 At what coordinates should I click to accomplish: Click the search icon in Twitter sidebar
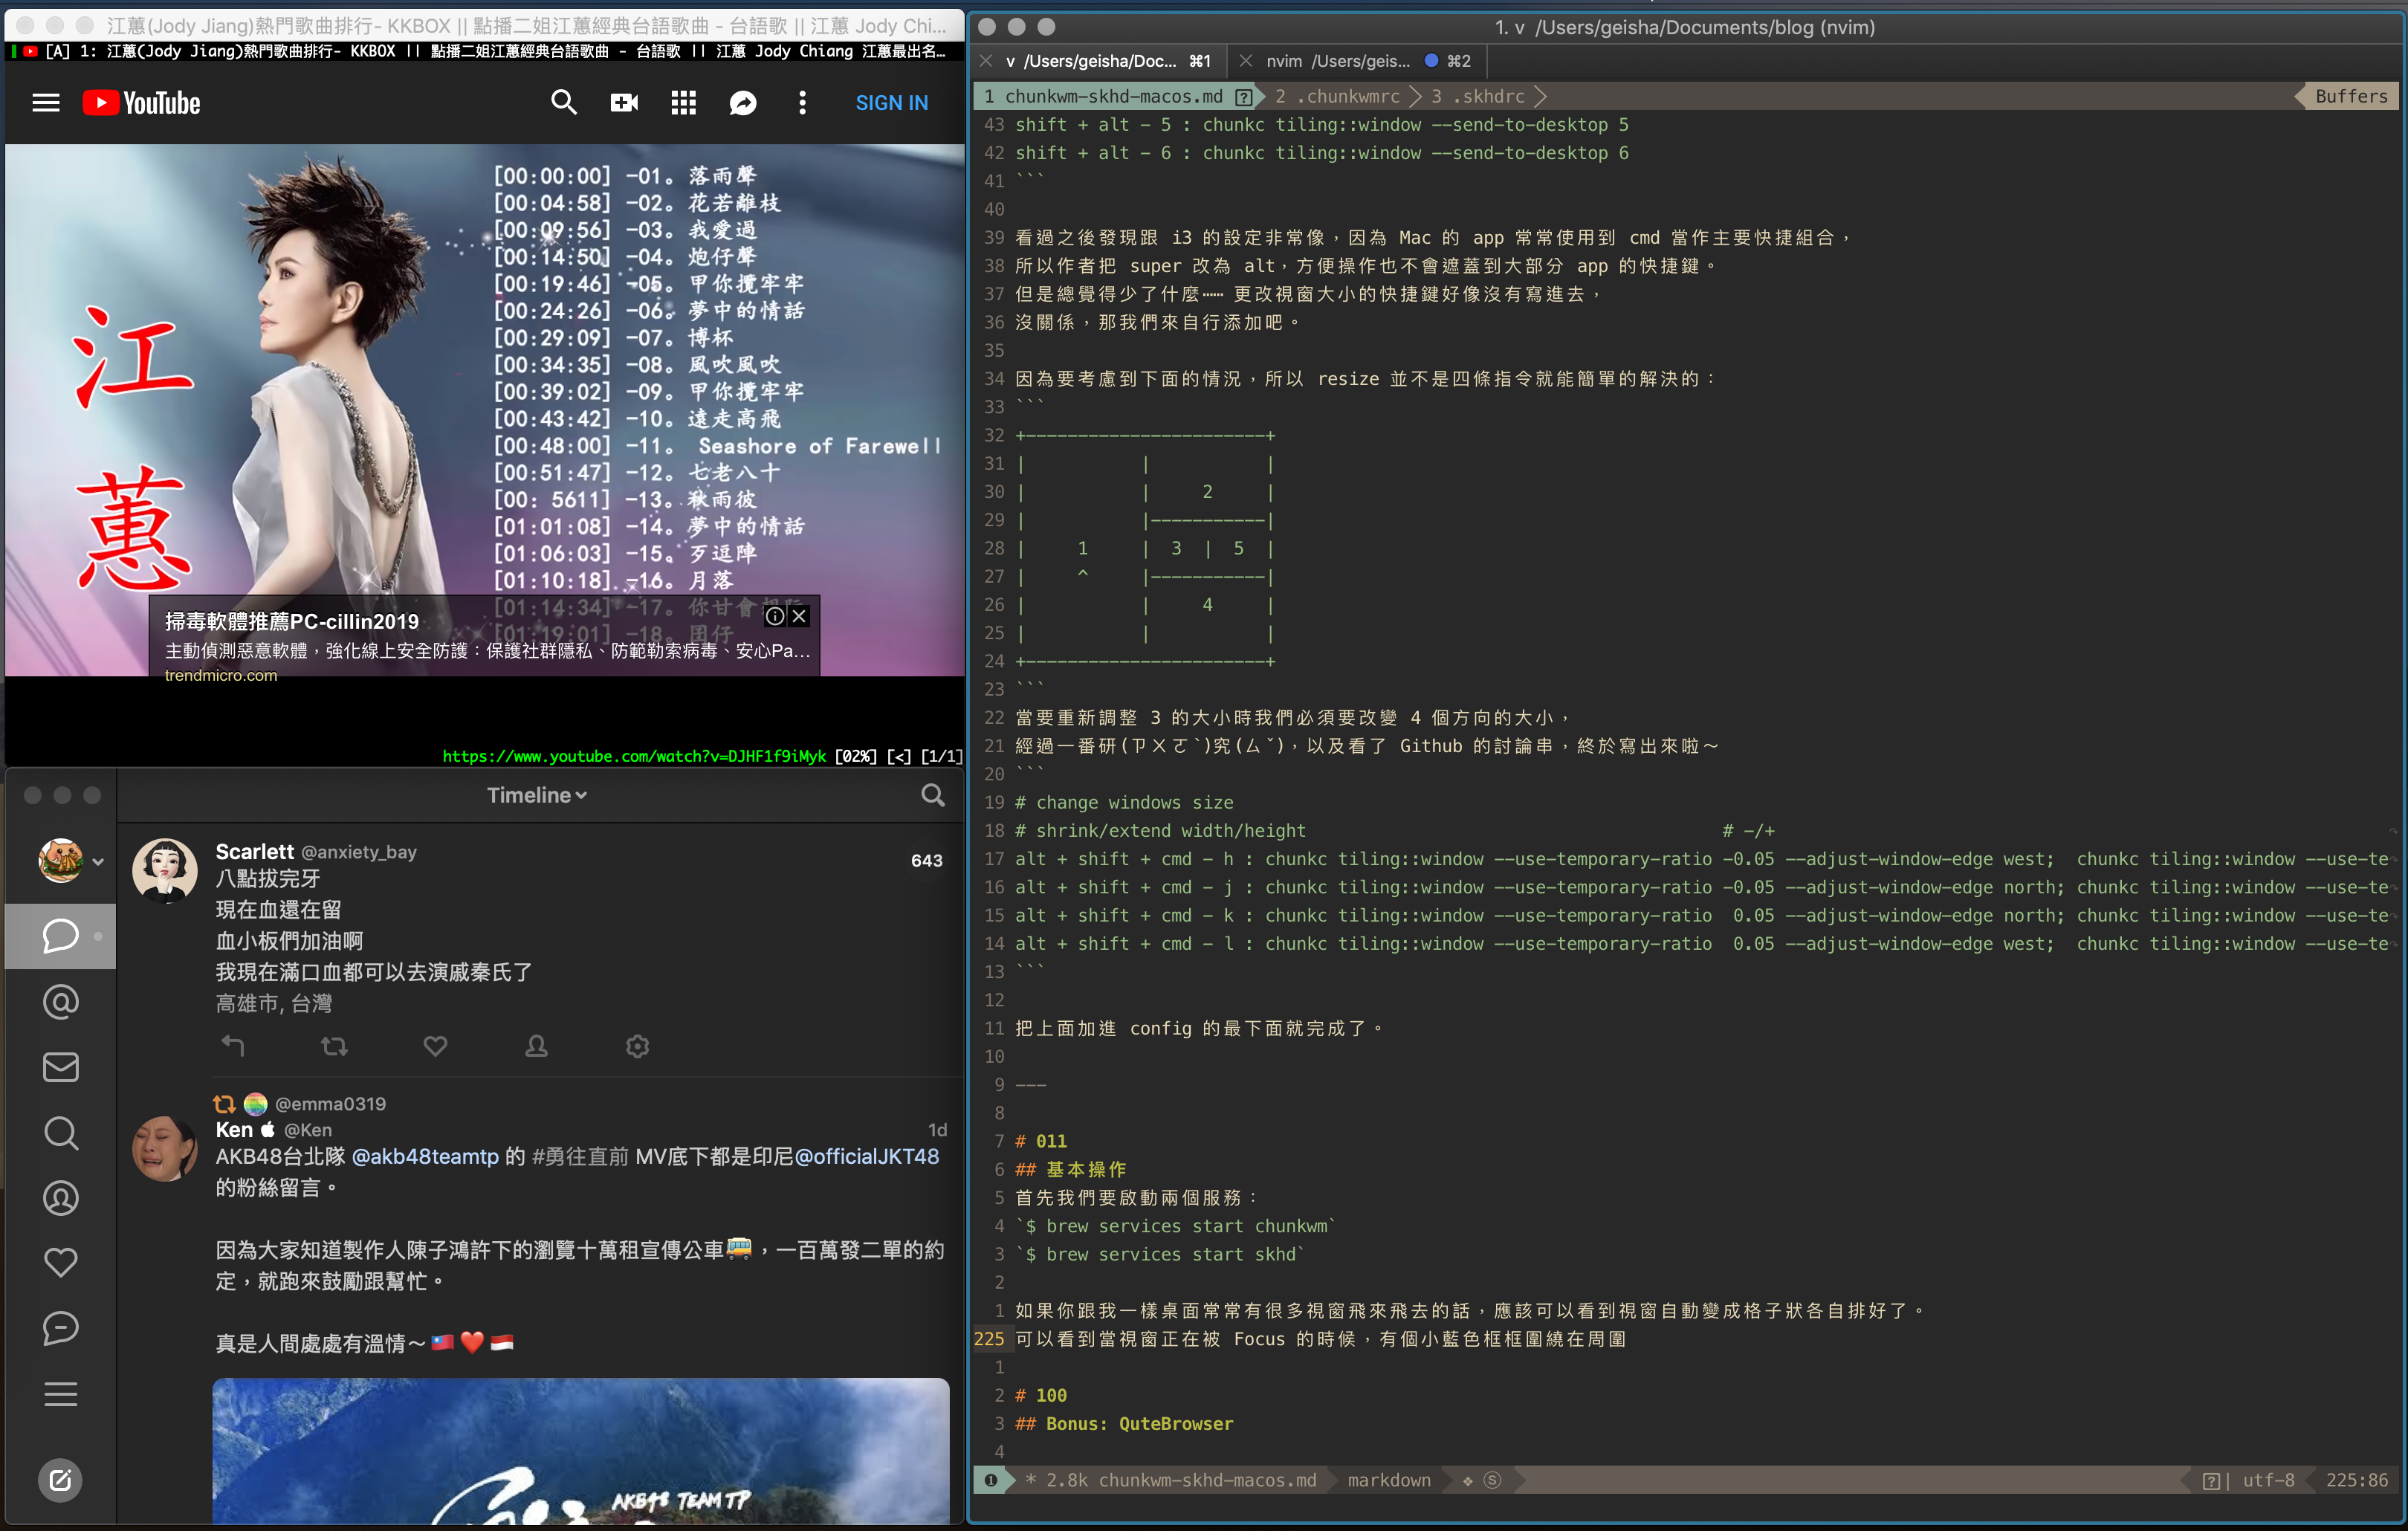point(61,1133)
